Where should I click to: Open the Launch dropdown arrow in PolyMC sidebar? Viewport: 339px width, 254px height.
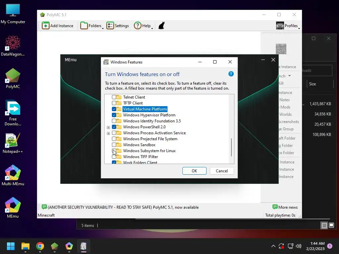coord(289,76)
